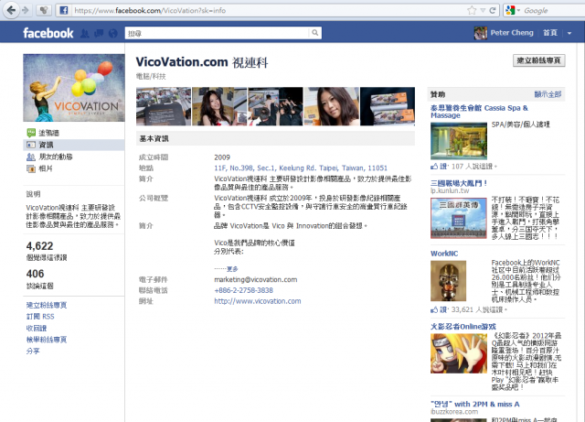585x422 pixels.
Task: Open Cassia Spa & Massage ad title
Action: (479, 112)
